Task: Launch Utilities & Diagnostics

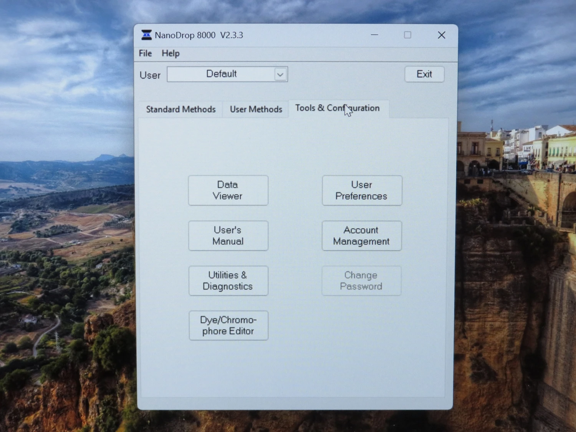Action: pyautogui.click(x=228, y=281)
